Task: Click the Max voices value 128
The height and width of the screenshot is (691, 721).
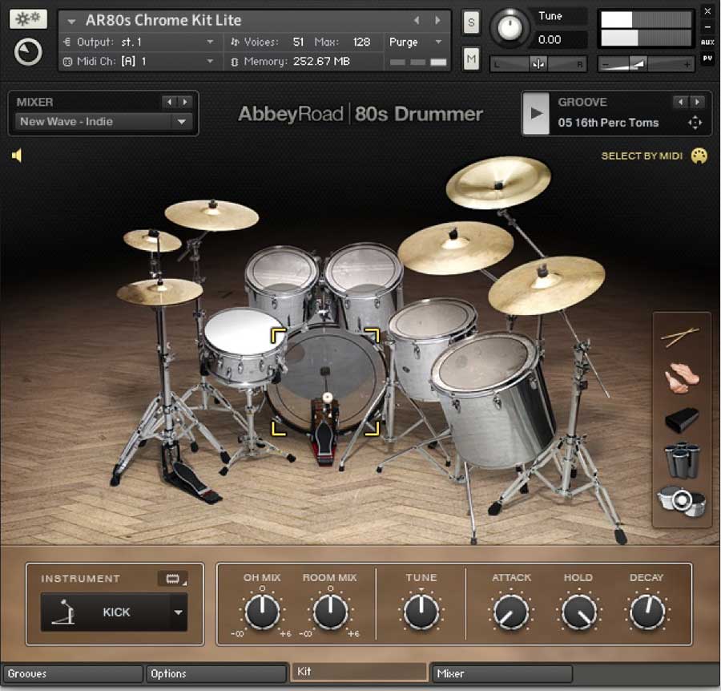Action: (361, 42)
